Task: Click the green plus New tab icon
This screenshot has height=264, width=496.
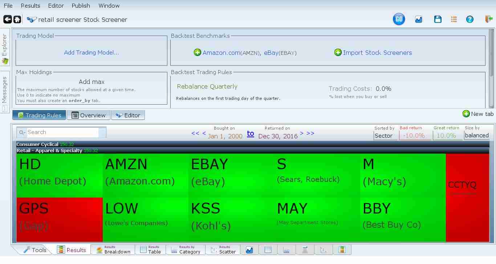Action: click(466, 114)
